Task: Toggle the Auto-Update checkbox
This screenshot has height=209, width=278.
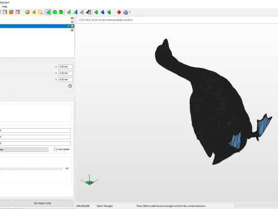Action: pyautogui.click(x=55, y=149)
